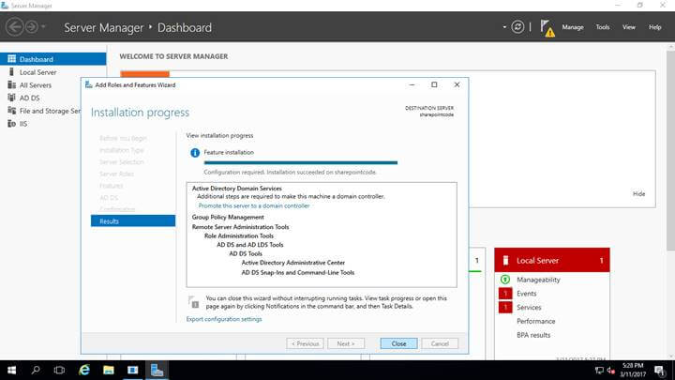
Task: Click the network icon in system tray
Action: pos(599,370)
